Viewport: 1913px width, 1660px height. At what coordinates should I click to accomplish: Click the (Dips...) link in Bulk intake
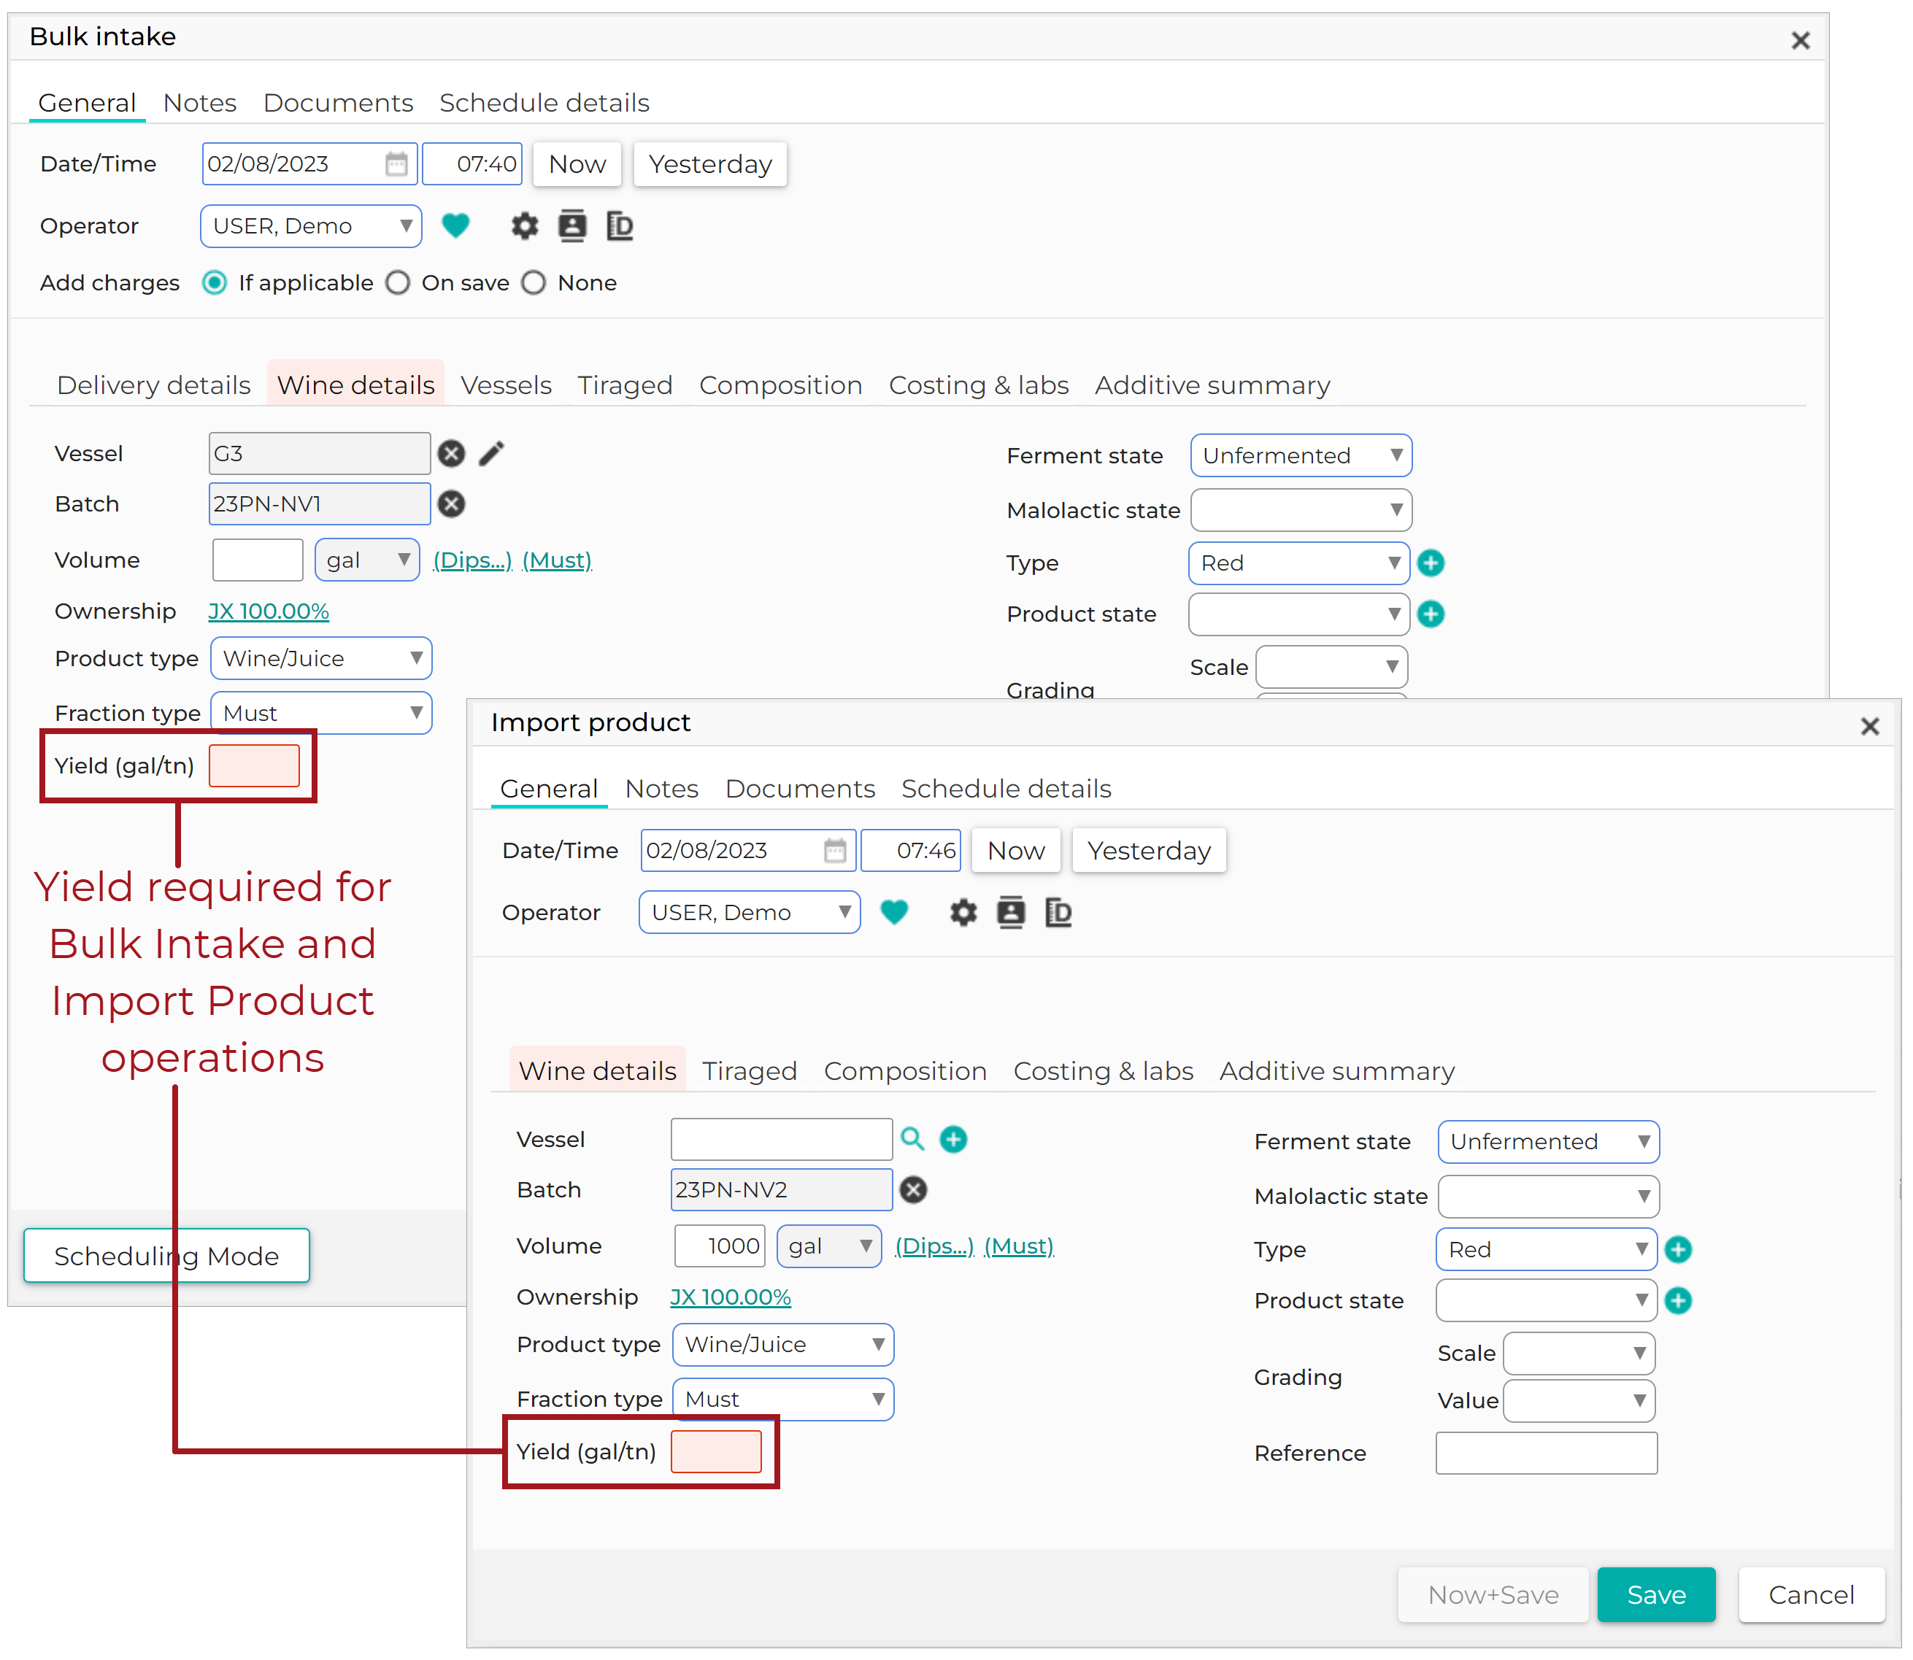472,560
